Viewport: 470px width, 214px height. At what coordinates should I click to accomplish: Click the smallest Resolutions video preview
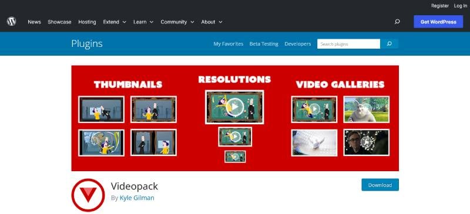[x=235, y=157]
